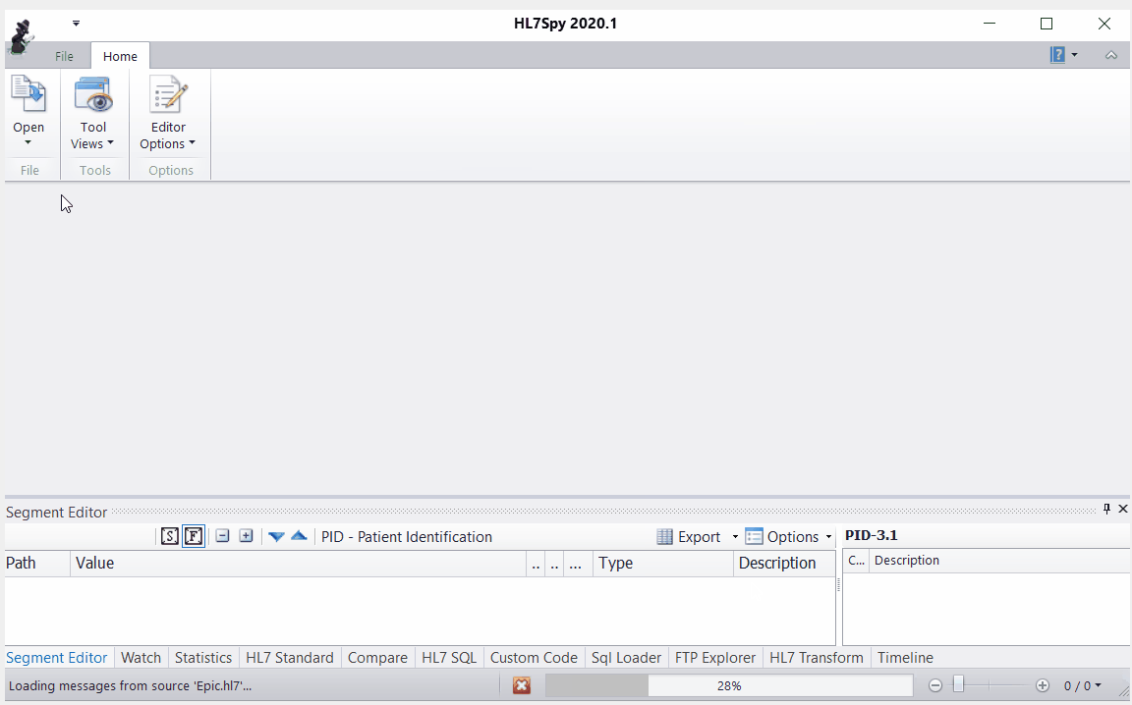Switch to the Statistics tab
This screenshot has height=705, width=1132.
(x=202, y=657)
